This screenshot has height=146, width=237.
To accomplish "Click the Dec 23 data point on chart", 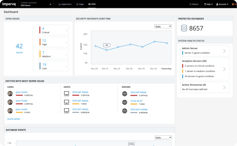I will 130,44.
